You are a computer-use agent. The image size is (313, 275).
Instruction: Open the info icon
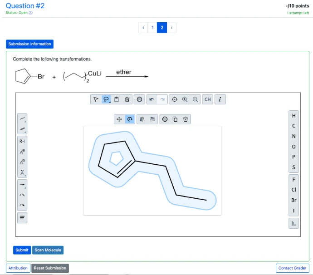point(220,99)
